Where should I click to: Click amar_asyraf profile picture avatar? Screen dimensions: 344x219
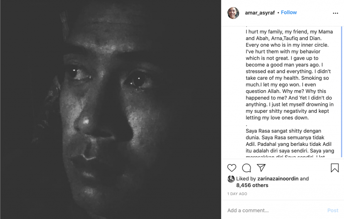(x=233, y=13)
